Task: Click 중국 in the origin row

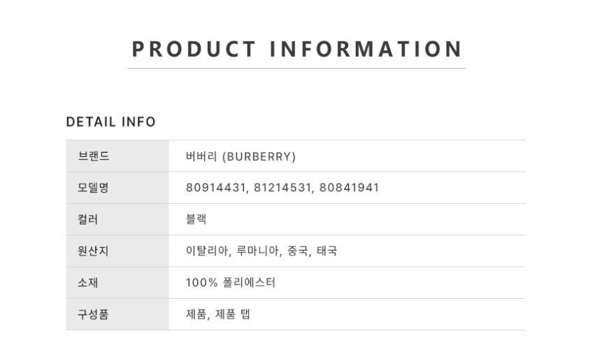Action: [298, 251]
